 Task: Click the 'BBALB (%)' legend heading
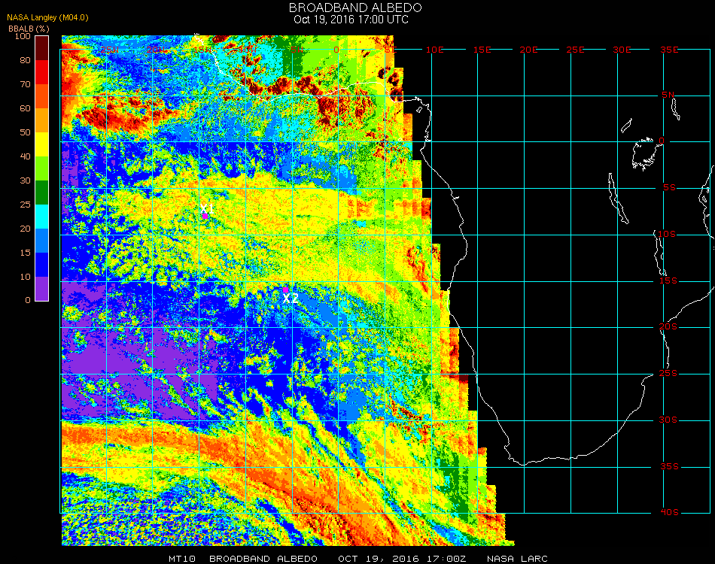tap(29, 29)
